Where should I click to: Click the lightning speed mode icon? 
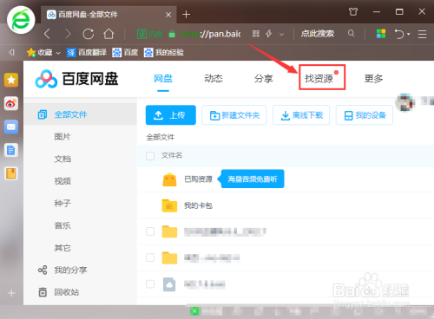point(269,34)
